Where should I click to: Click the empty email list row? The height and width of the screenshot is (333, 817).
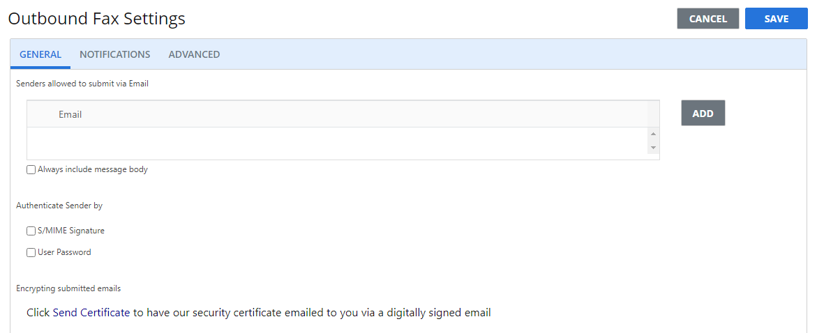pos(335,143)
